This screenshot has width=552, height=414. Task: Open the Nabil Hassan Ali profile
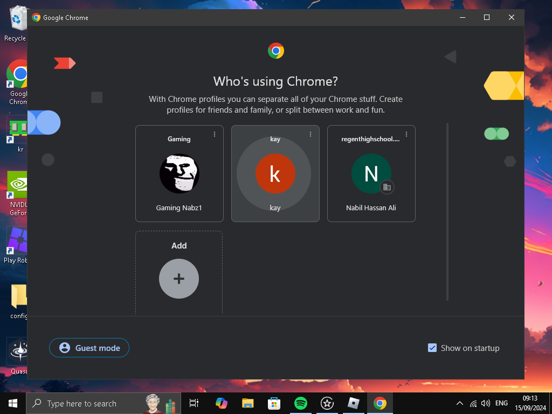click(x=371, y=174)
